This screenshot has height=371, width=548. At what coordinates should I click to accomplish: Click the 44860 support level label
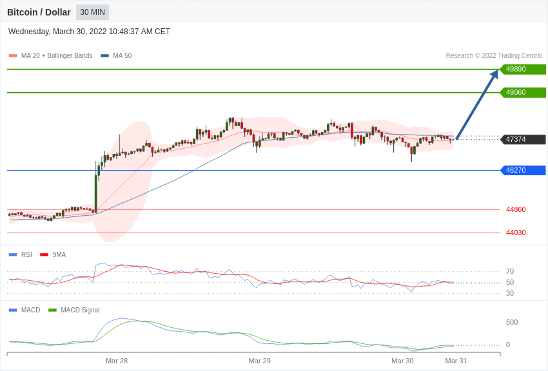pos(516,209)
